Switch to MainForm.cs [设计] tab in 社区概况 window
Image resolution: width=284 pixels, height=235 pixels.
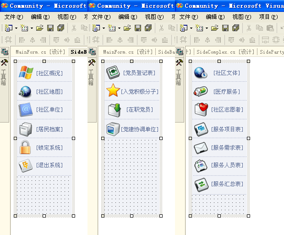pyautogui.click(x=40, y=52)
